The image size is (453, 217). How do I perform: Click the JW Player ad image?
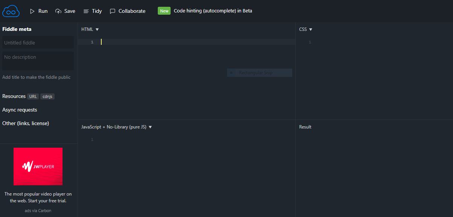tap(38, 166)
